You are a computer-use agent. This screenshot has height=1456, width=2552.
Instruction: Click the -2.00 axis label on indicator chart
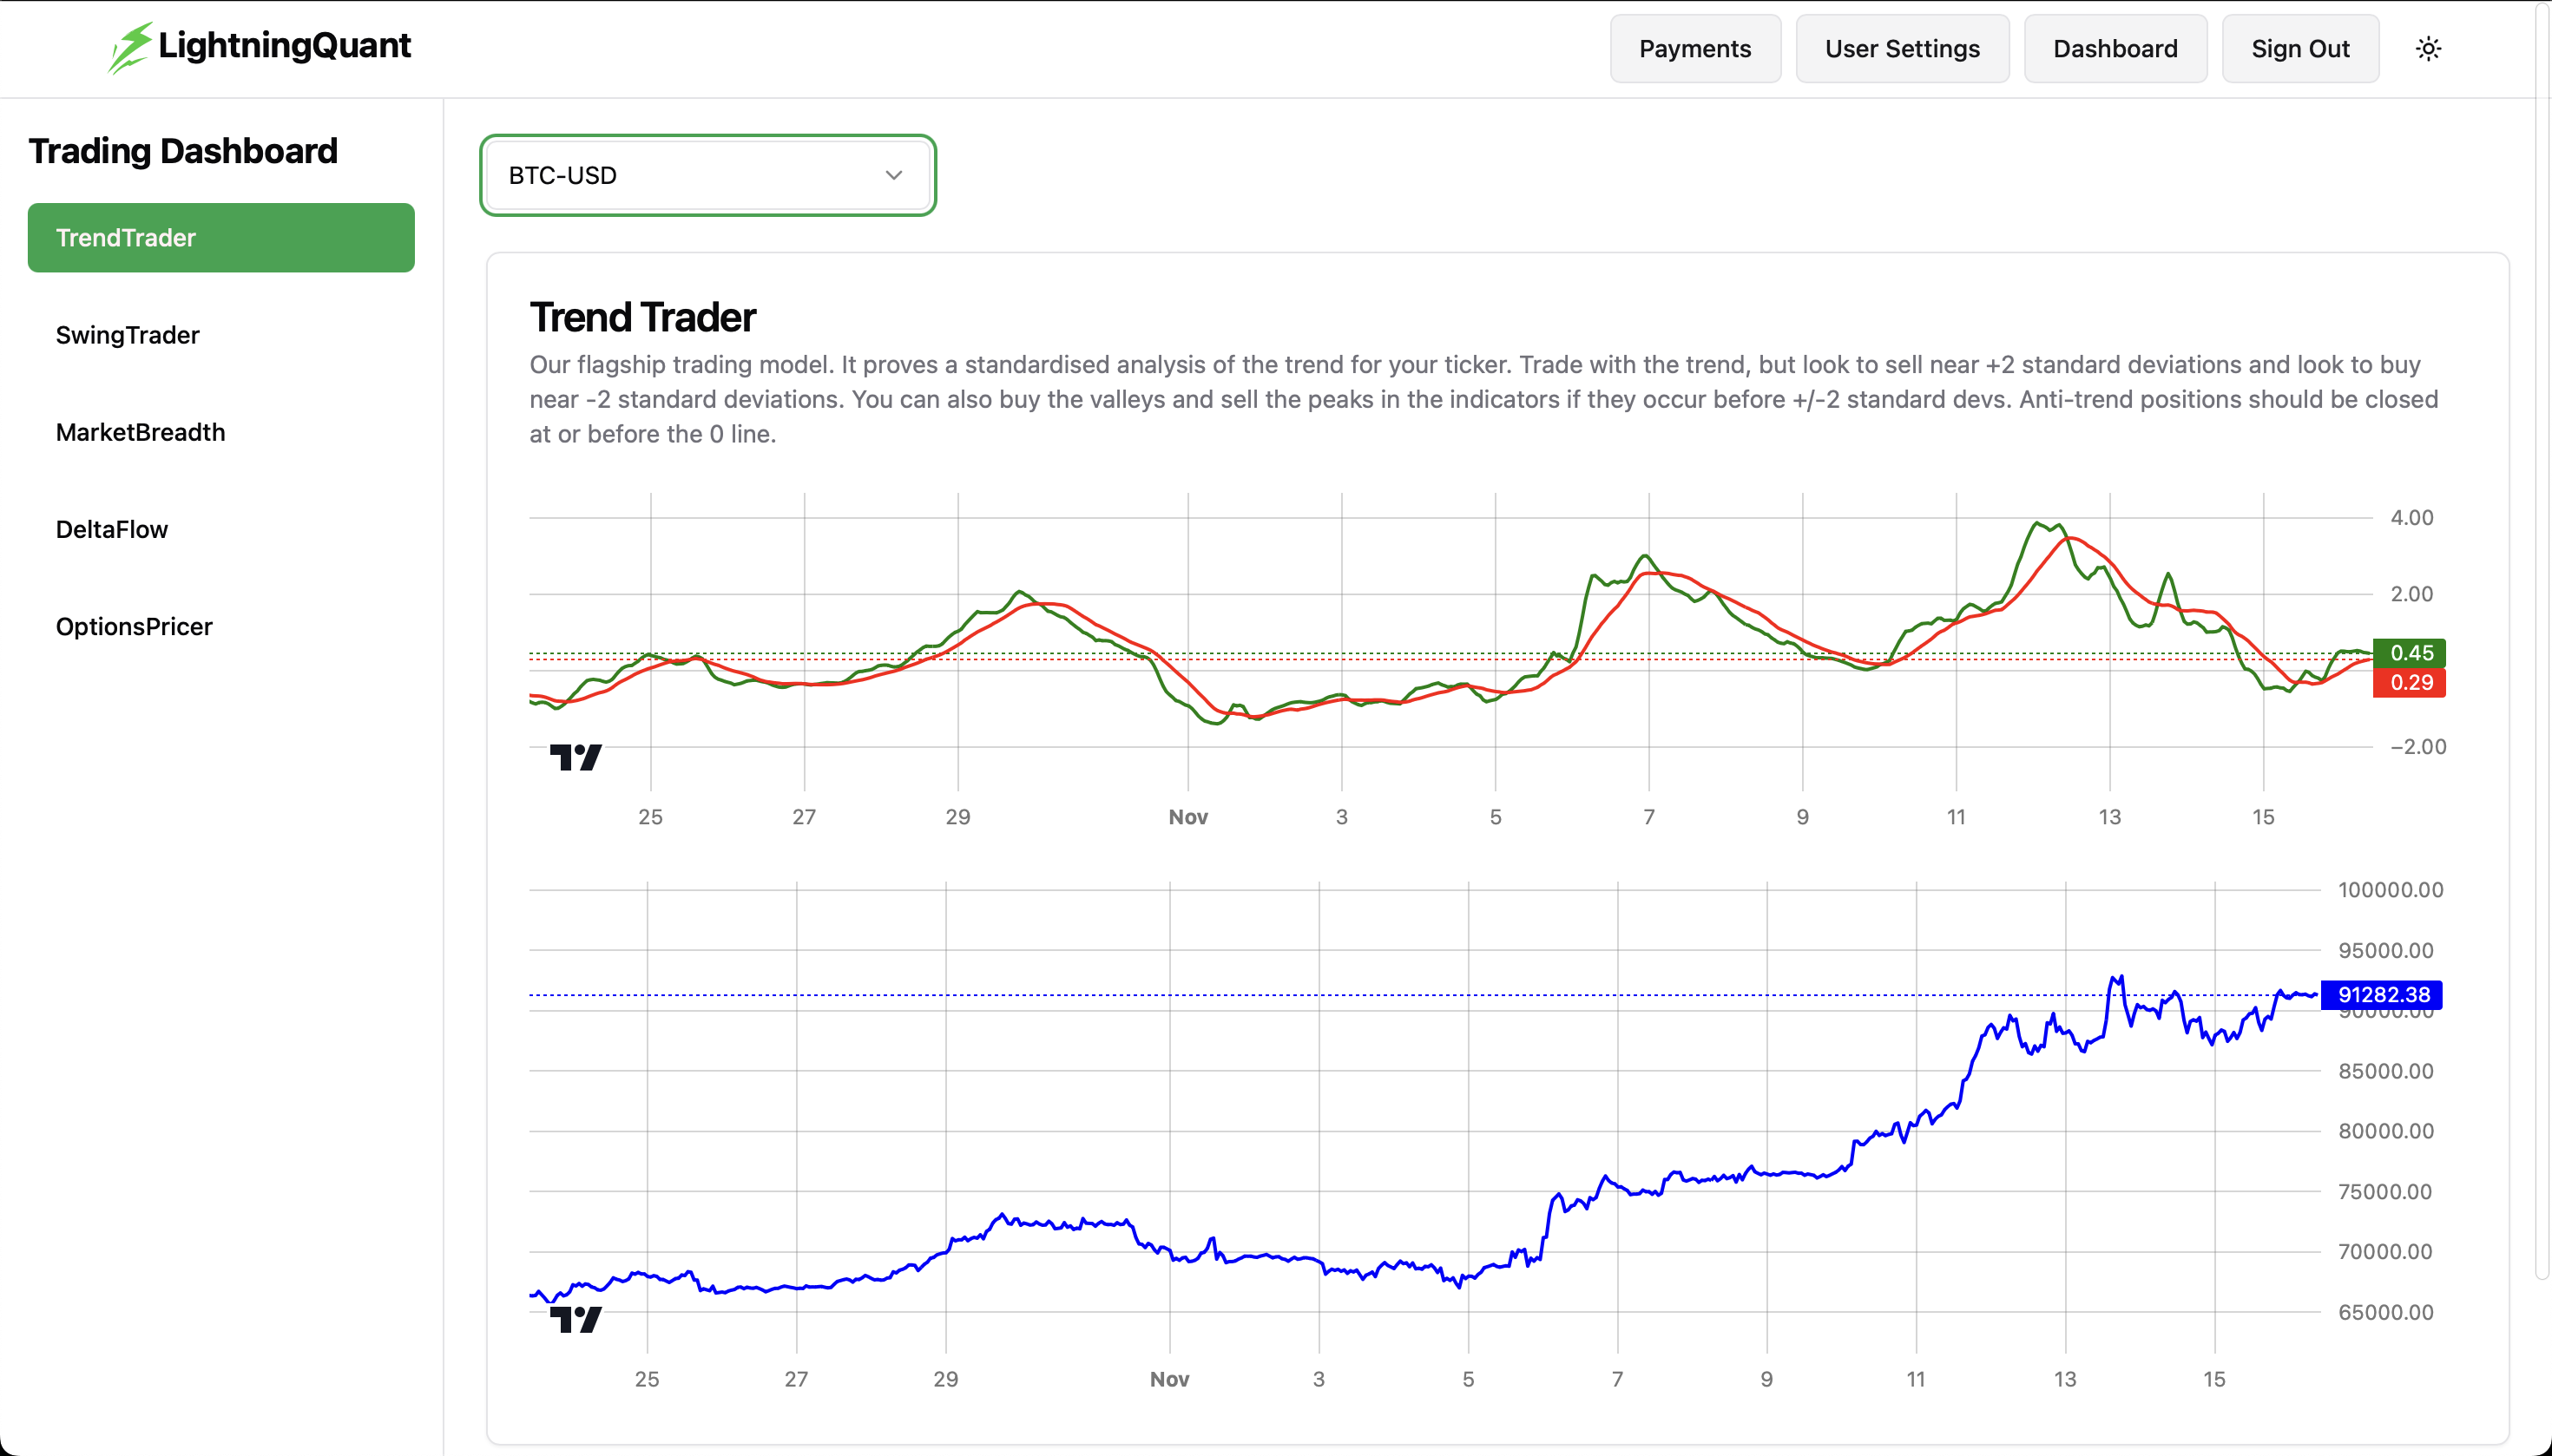[x=2417, y=747]
